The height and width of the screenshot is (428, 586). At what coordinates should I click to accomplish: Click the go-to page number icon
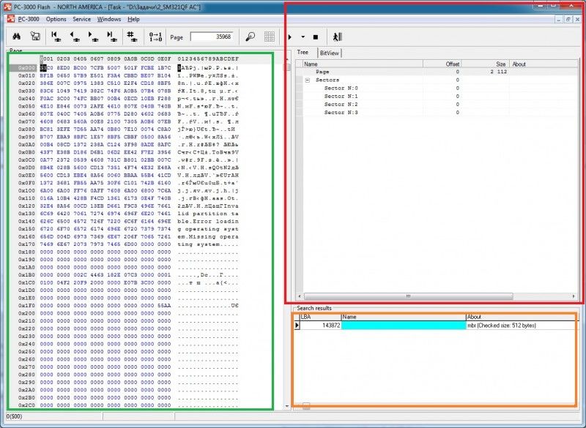click(x=132, y=37)
